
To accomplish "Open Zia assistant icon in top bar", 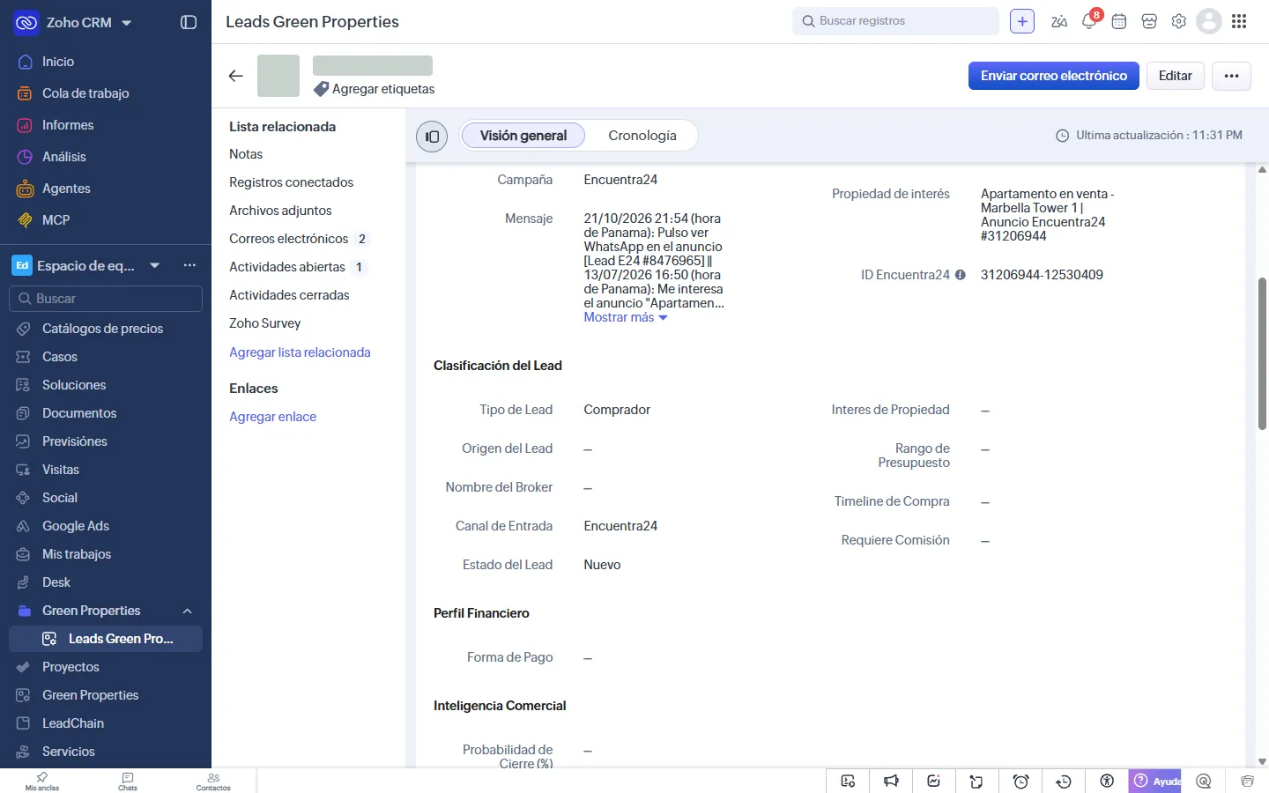I will coord(1059,22).
